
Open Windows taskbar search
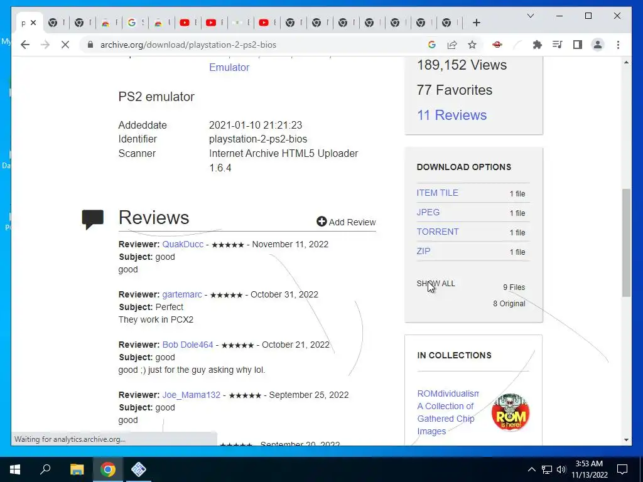(x=45, y=469)
